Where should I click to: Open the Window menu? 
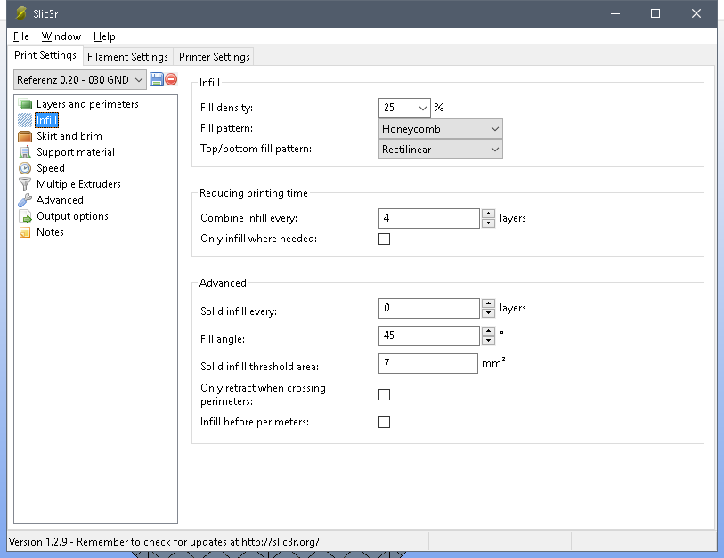pyautogui.click(x=61, y=36)
